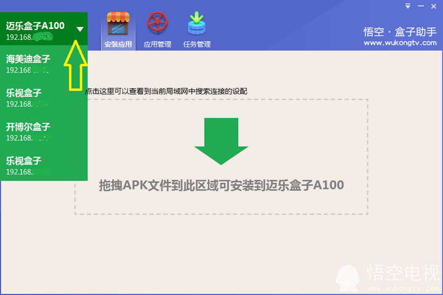Open the 任务管理 download icon
This screenshot has width=443, height=295.
(x=197, y=31)
